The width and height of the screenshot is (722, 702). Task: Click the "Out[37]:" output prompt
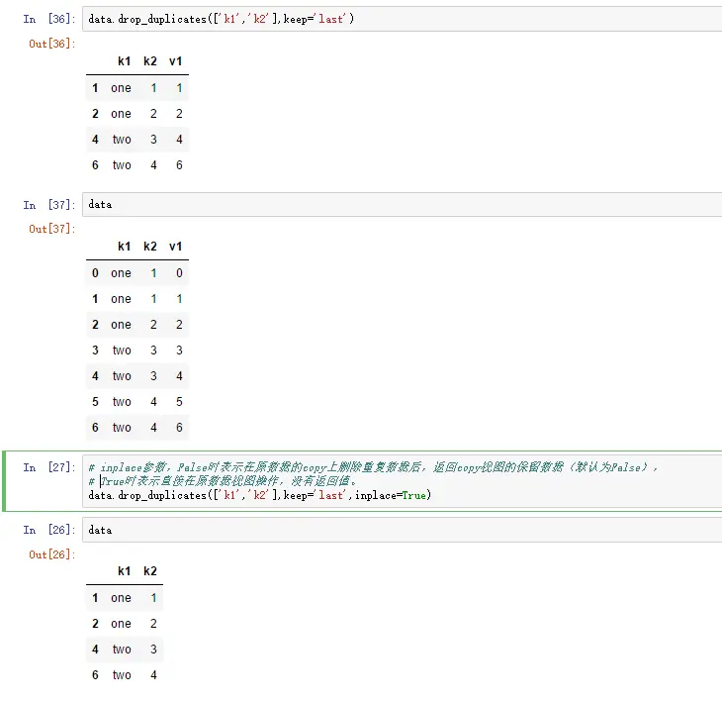(x=51, y=229)
